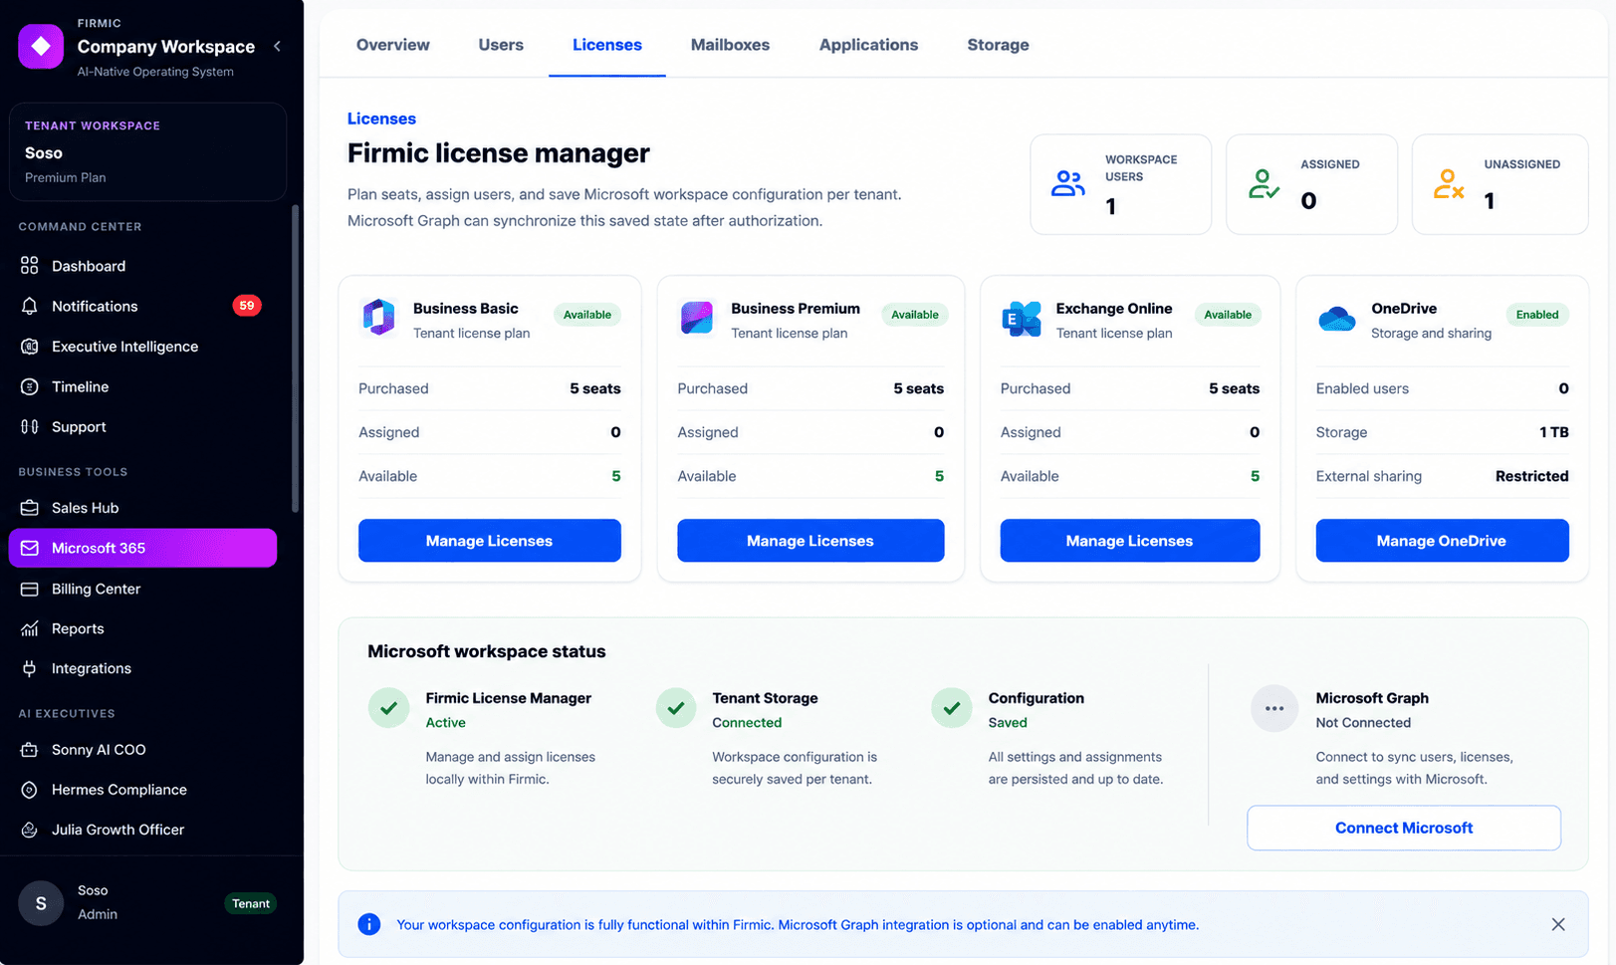
Task: Click the sidebar vertical scrollbar
Action: click(x=295, y=359)
